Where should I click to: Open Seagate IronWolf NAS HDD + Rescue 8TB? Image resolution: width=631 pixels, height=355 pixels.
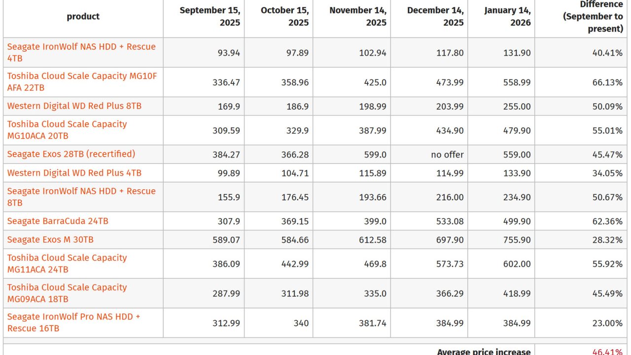pyautogui.click(x=81, y=191)
